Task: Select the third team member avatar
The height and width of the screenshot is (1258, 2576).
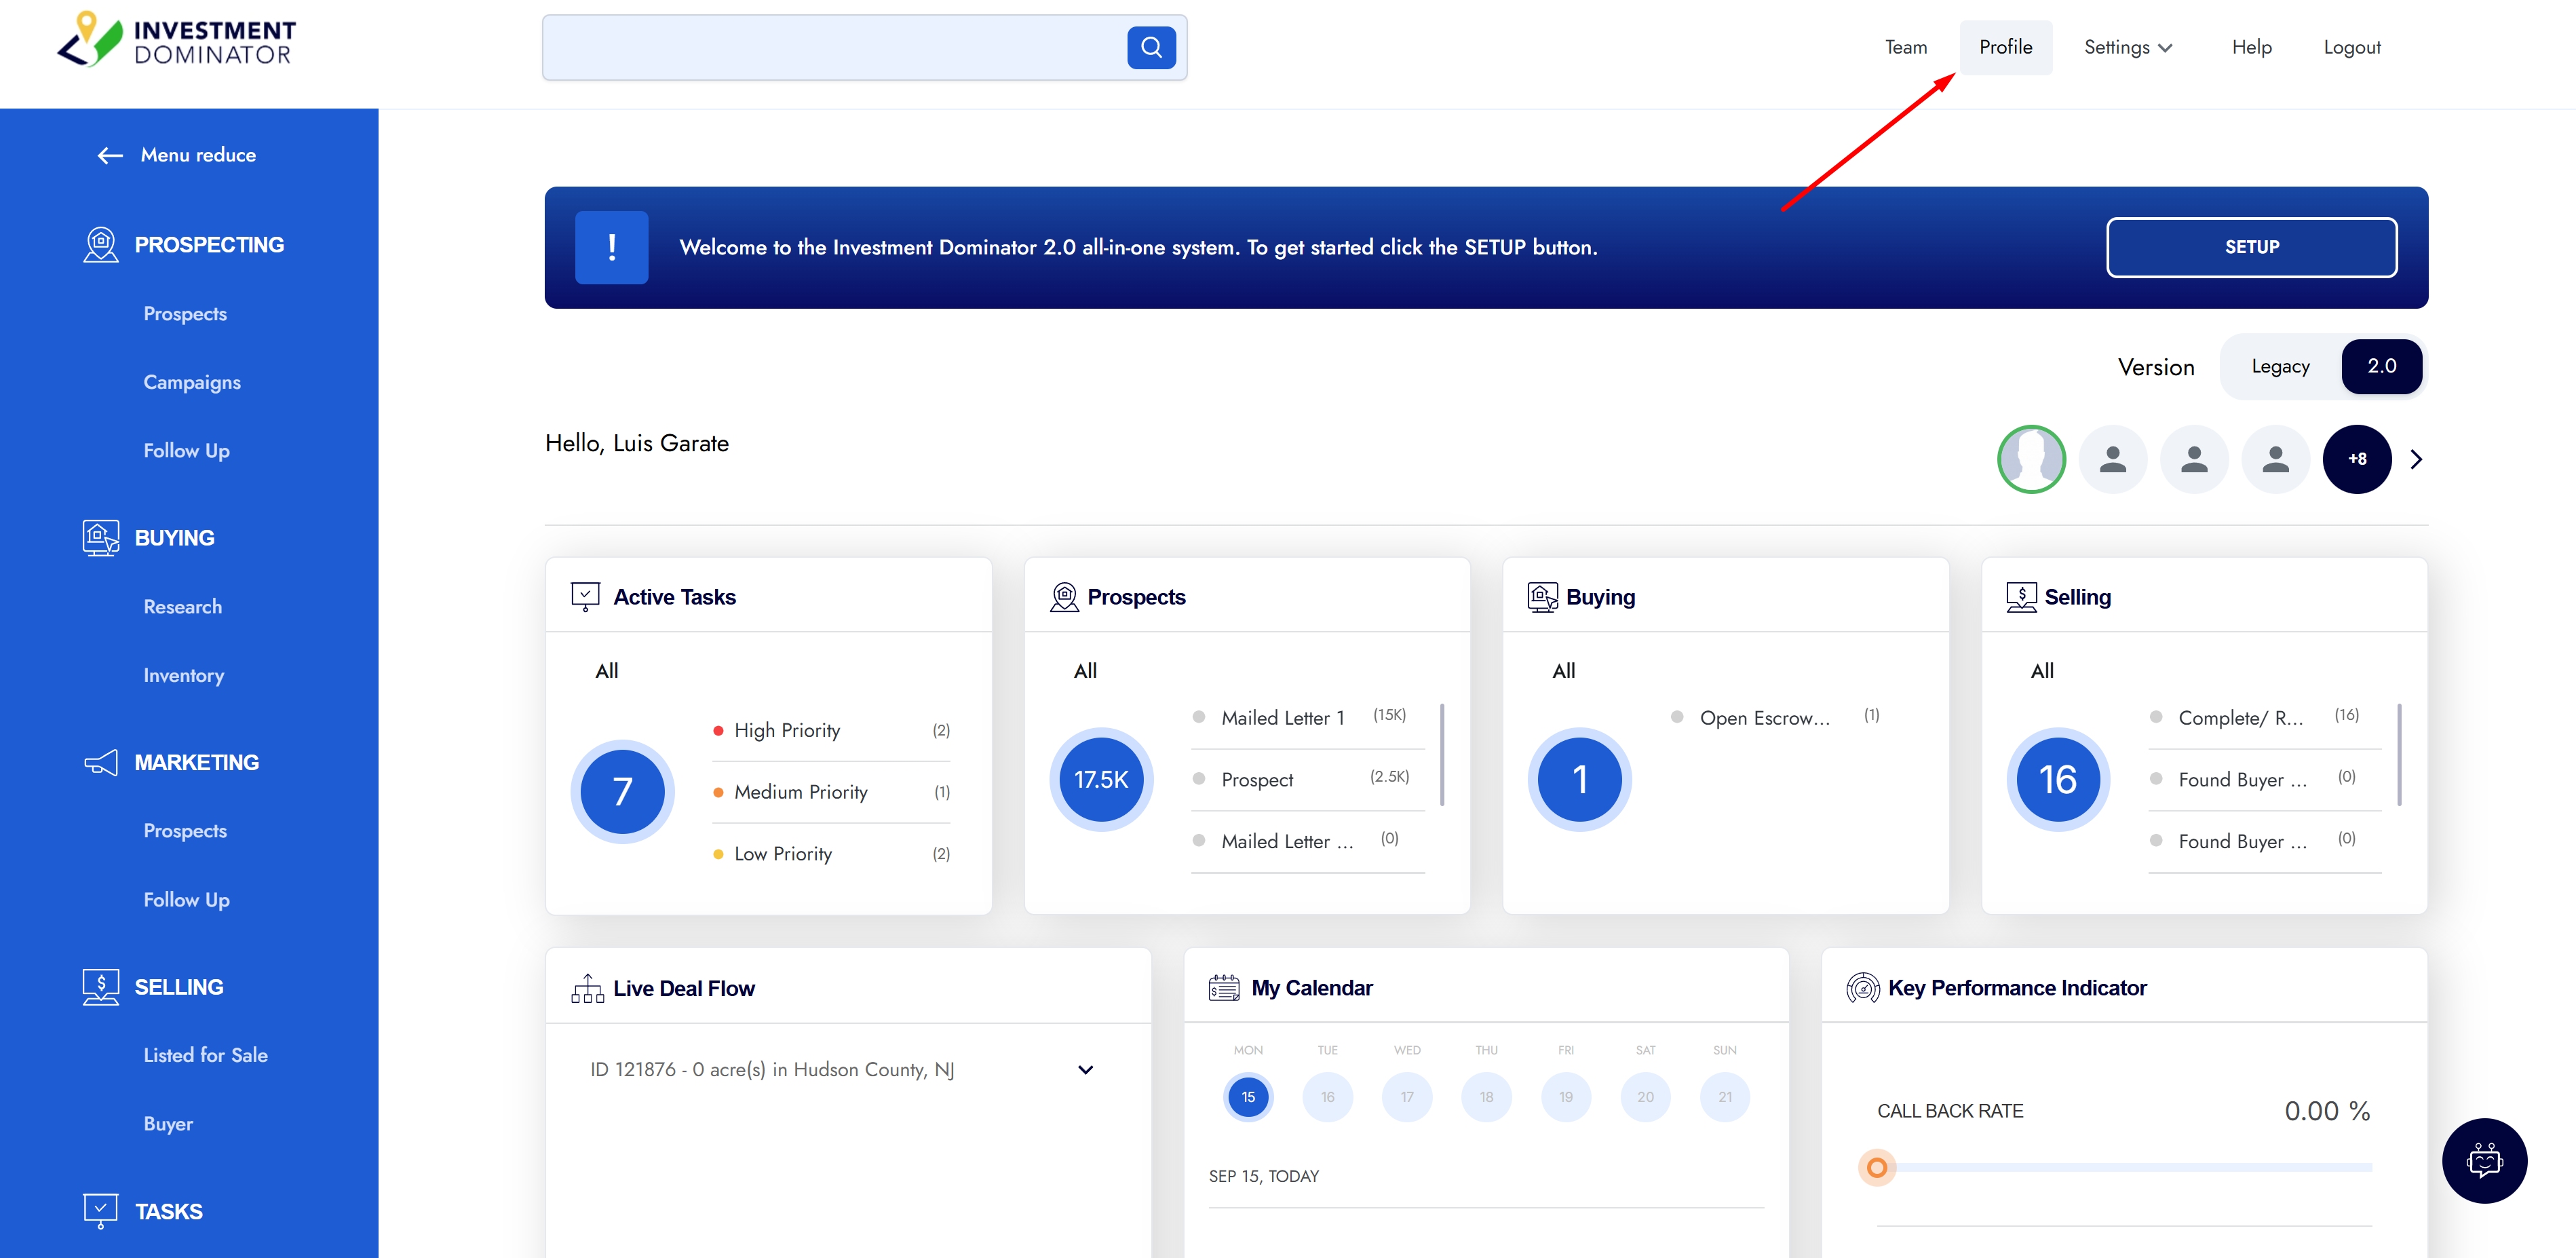Action: click(2194, 459)
